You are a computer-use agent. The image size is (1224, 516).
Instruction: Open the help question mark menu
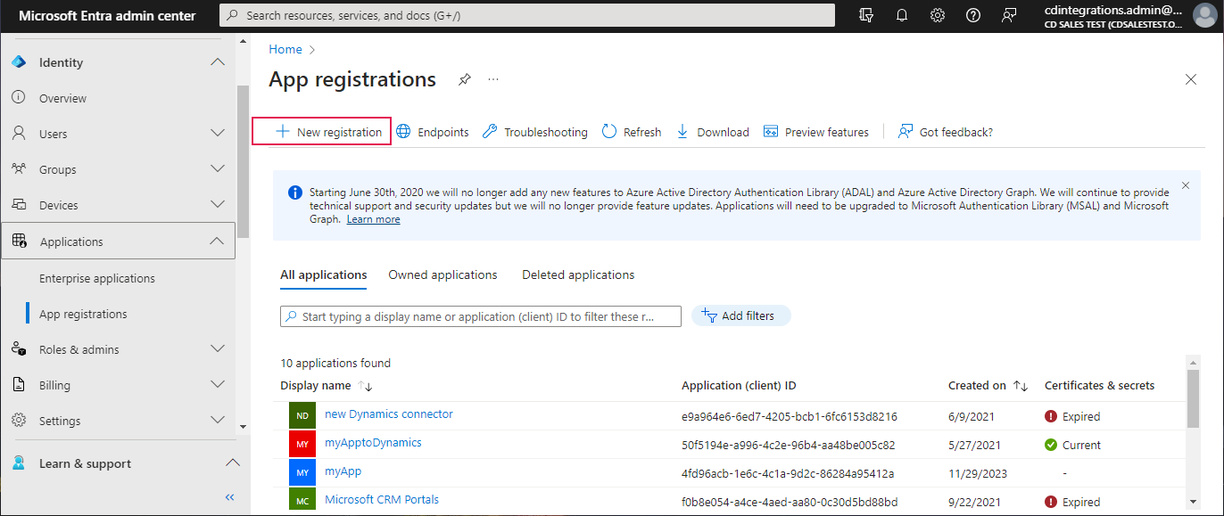(972, 14)
